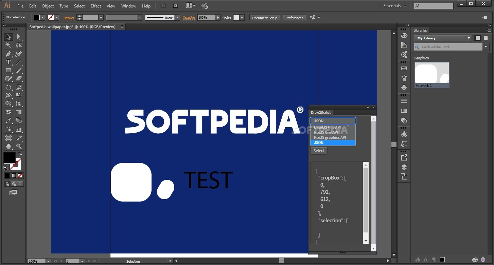The width and height of the screenshot is (494, 265).
Task: Open the fill color dropdown arrow
Action: click(x=42, y=17)
